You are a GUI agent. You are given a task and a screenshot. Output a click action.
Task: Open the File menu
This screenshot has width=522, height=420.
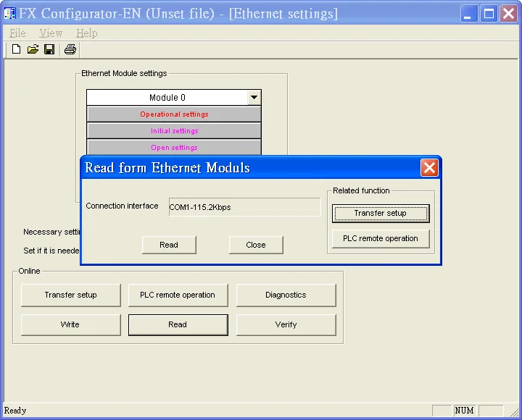(17, 33)
